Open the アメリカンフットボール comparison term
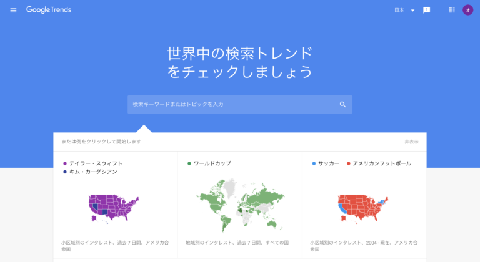480x262 pixels. coord(382,163)
